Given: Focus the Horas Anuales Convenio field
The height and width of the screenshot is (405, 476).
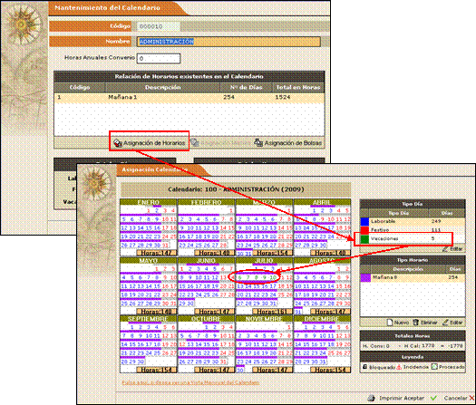Looking at the screenshot, I should 159,59.
